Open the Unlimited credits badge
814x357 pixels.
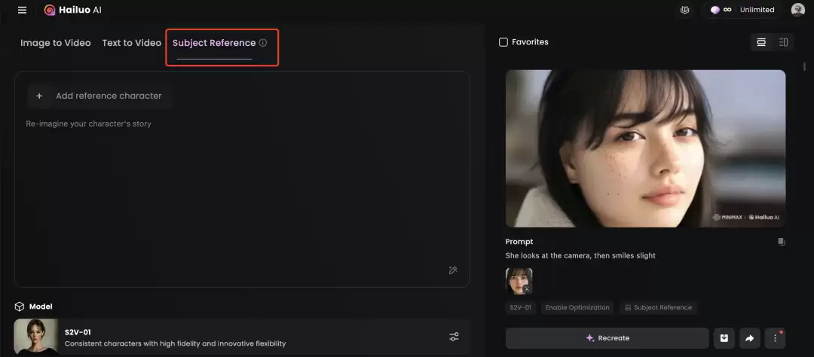point(742,10)
